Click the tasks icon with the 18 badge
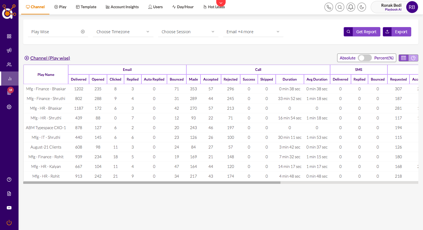 (9, 93)
